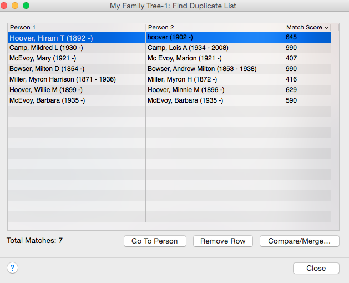Click the Go To Person button
This screenshot has height=283, width=349.
(x=154, y=241)
